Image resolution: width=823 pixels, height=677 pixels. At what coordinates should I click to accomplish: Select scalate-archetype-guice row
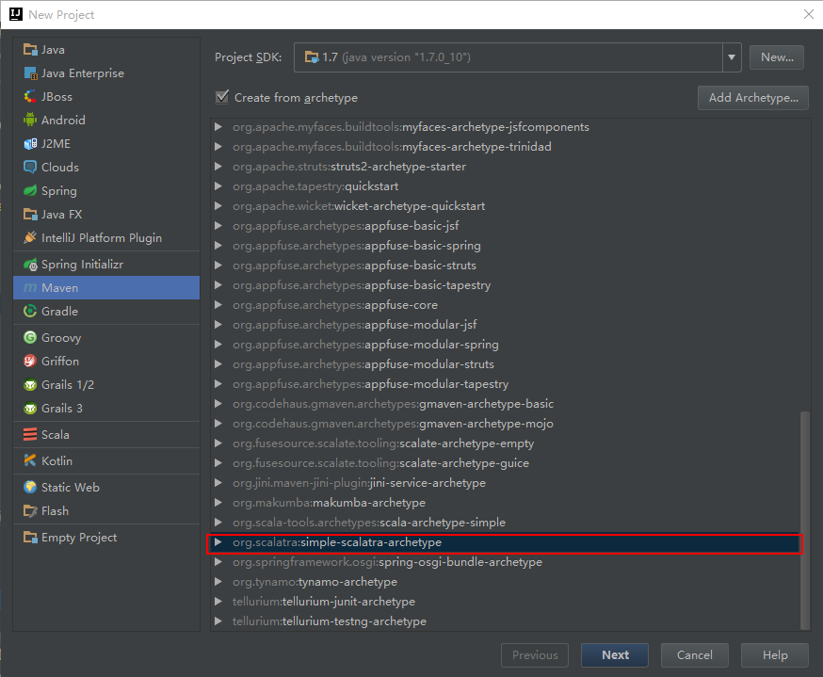tap(506, 463)
